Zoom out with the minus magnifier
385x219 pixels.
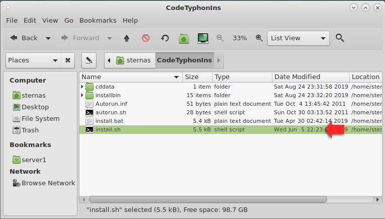click(x=220, y=38)
